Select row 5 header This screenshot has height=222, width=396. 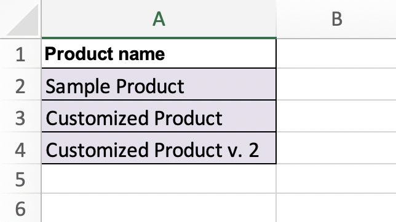point(20,178)
